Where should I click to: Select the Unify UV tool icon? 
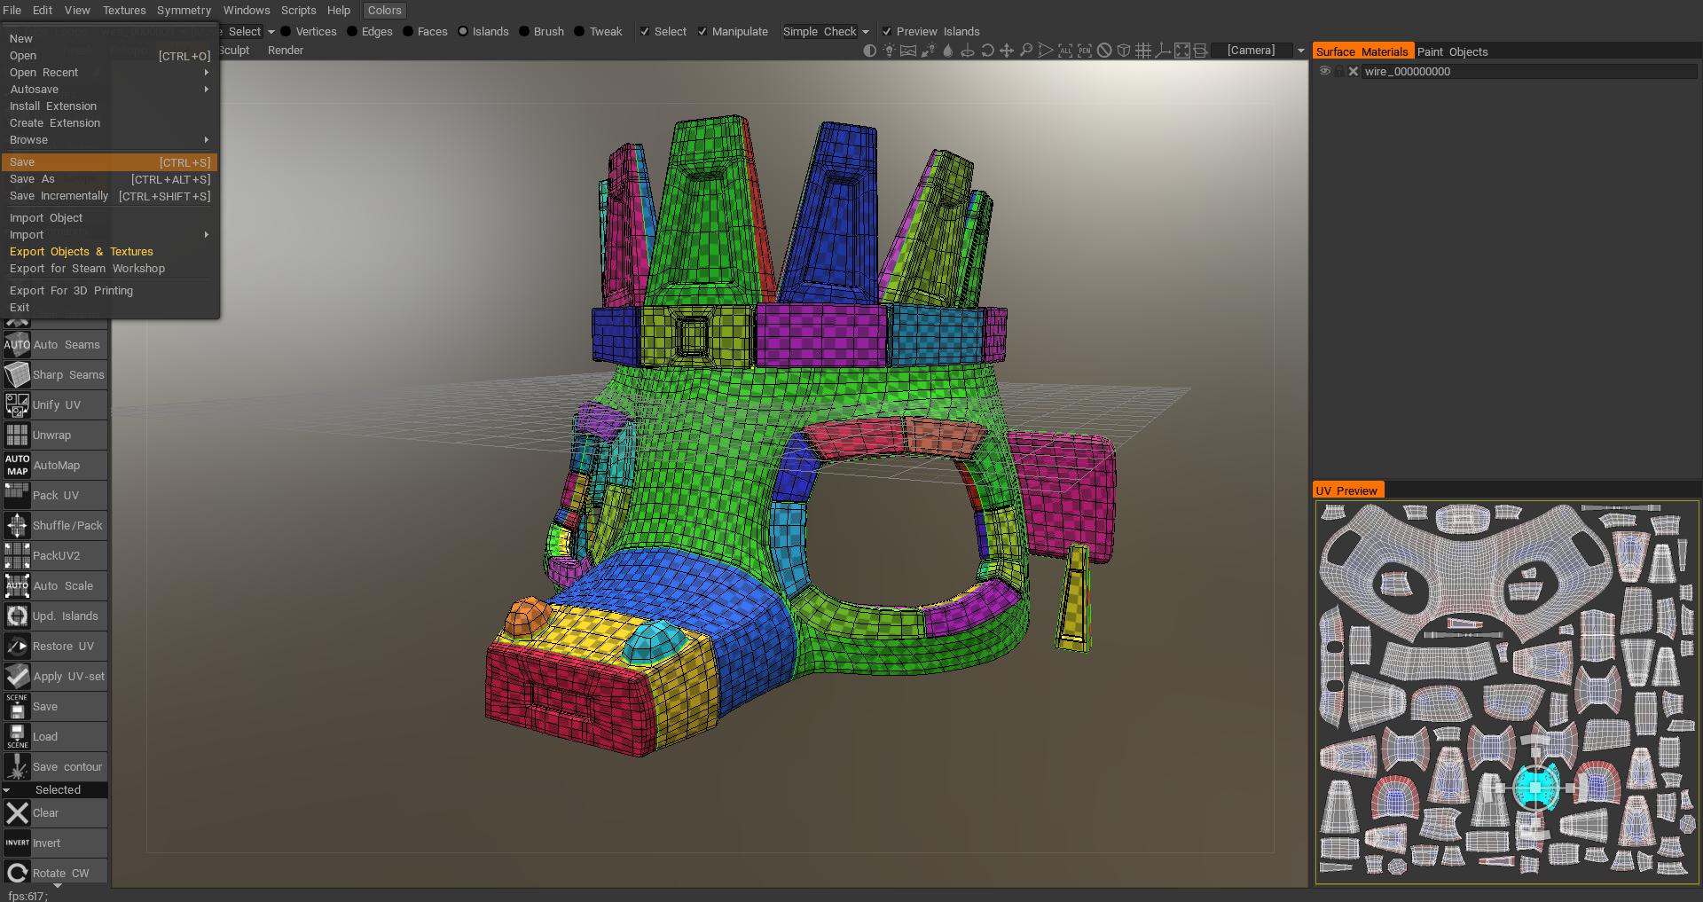pyautogui.click(x=17, y=405)
